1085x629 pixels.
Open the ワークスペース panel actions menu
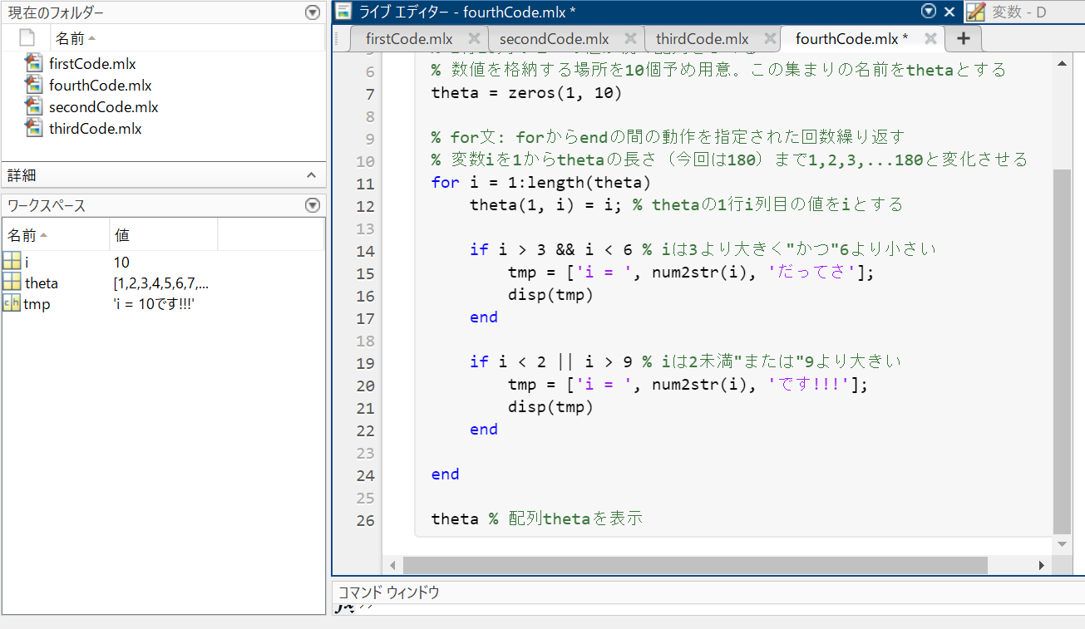click(312, 205)
